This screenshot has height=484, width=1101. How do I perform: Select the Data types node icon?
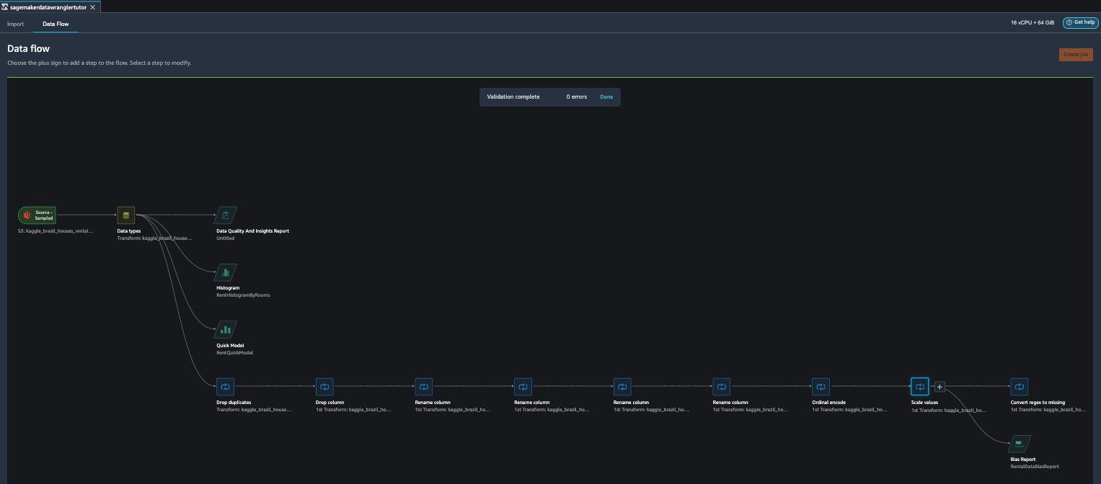pyautogui.click(x=126, y=215)
